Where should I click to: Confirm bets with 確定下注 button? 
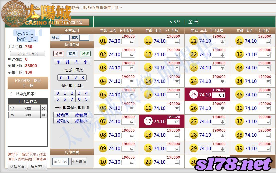click(38, 167)
